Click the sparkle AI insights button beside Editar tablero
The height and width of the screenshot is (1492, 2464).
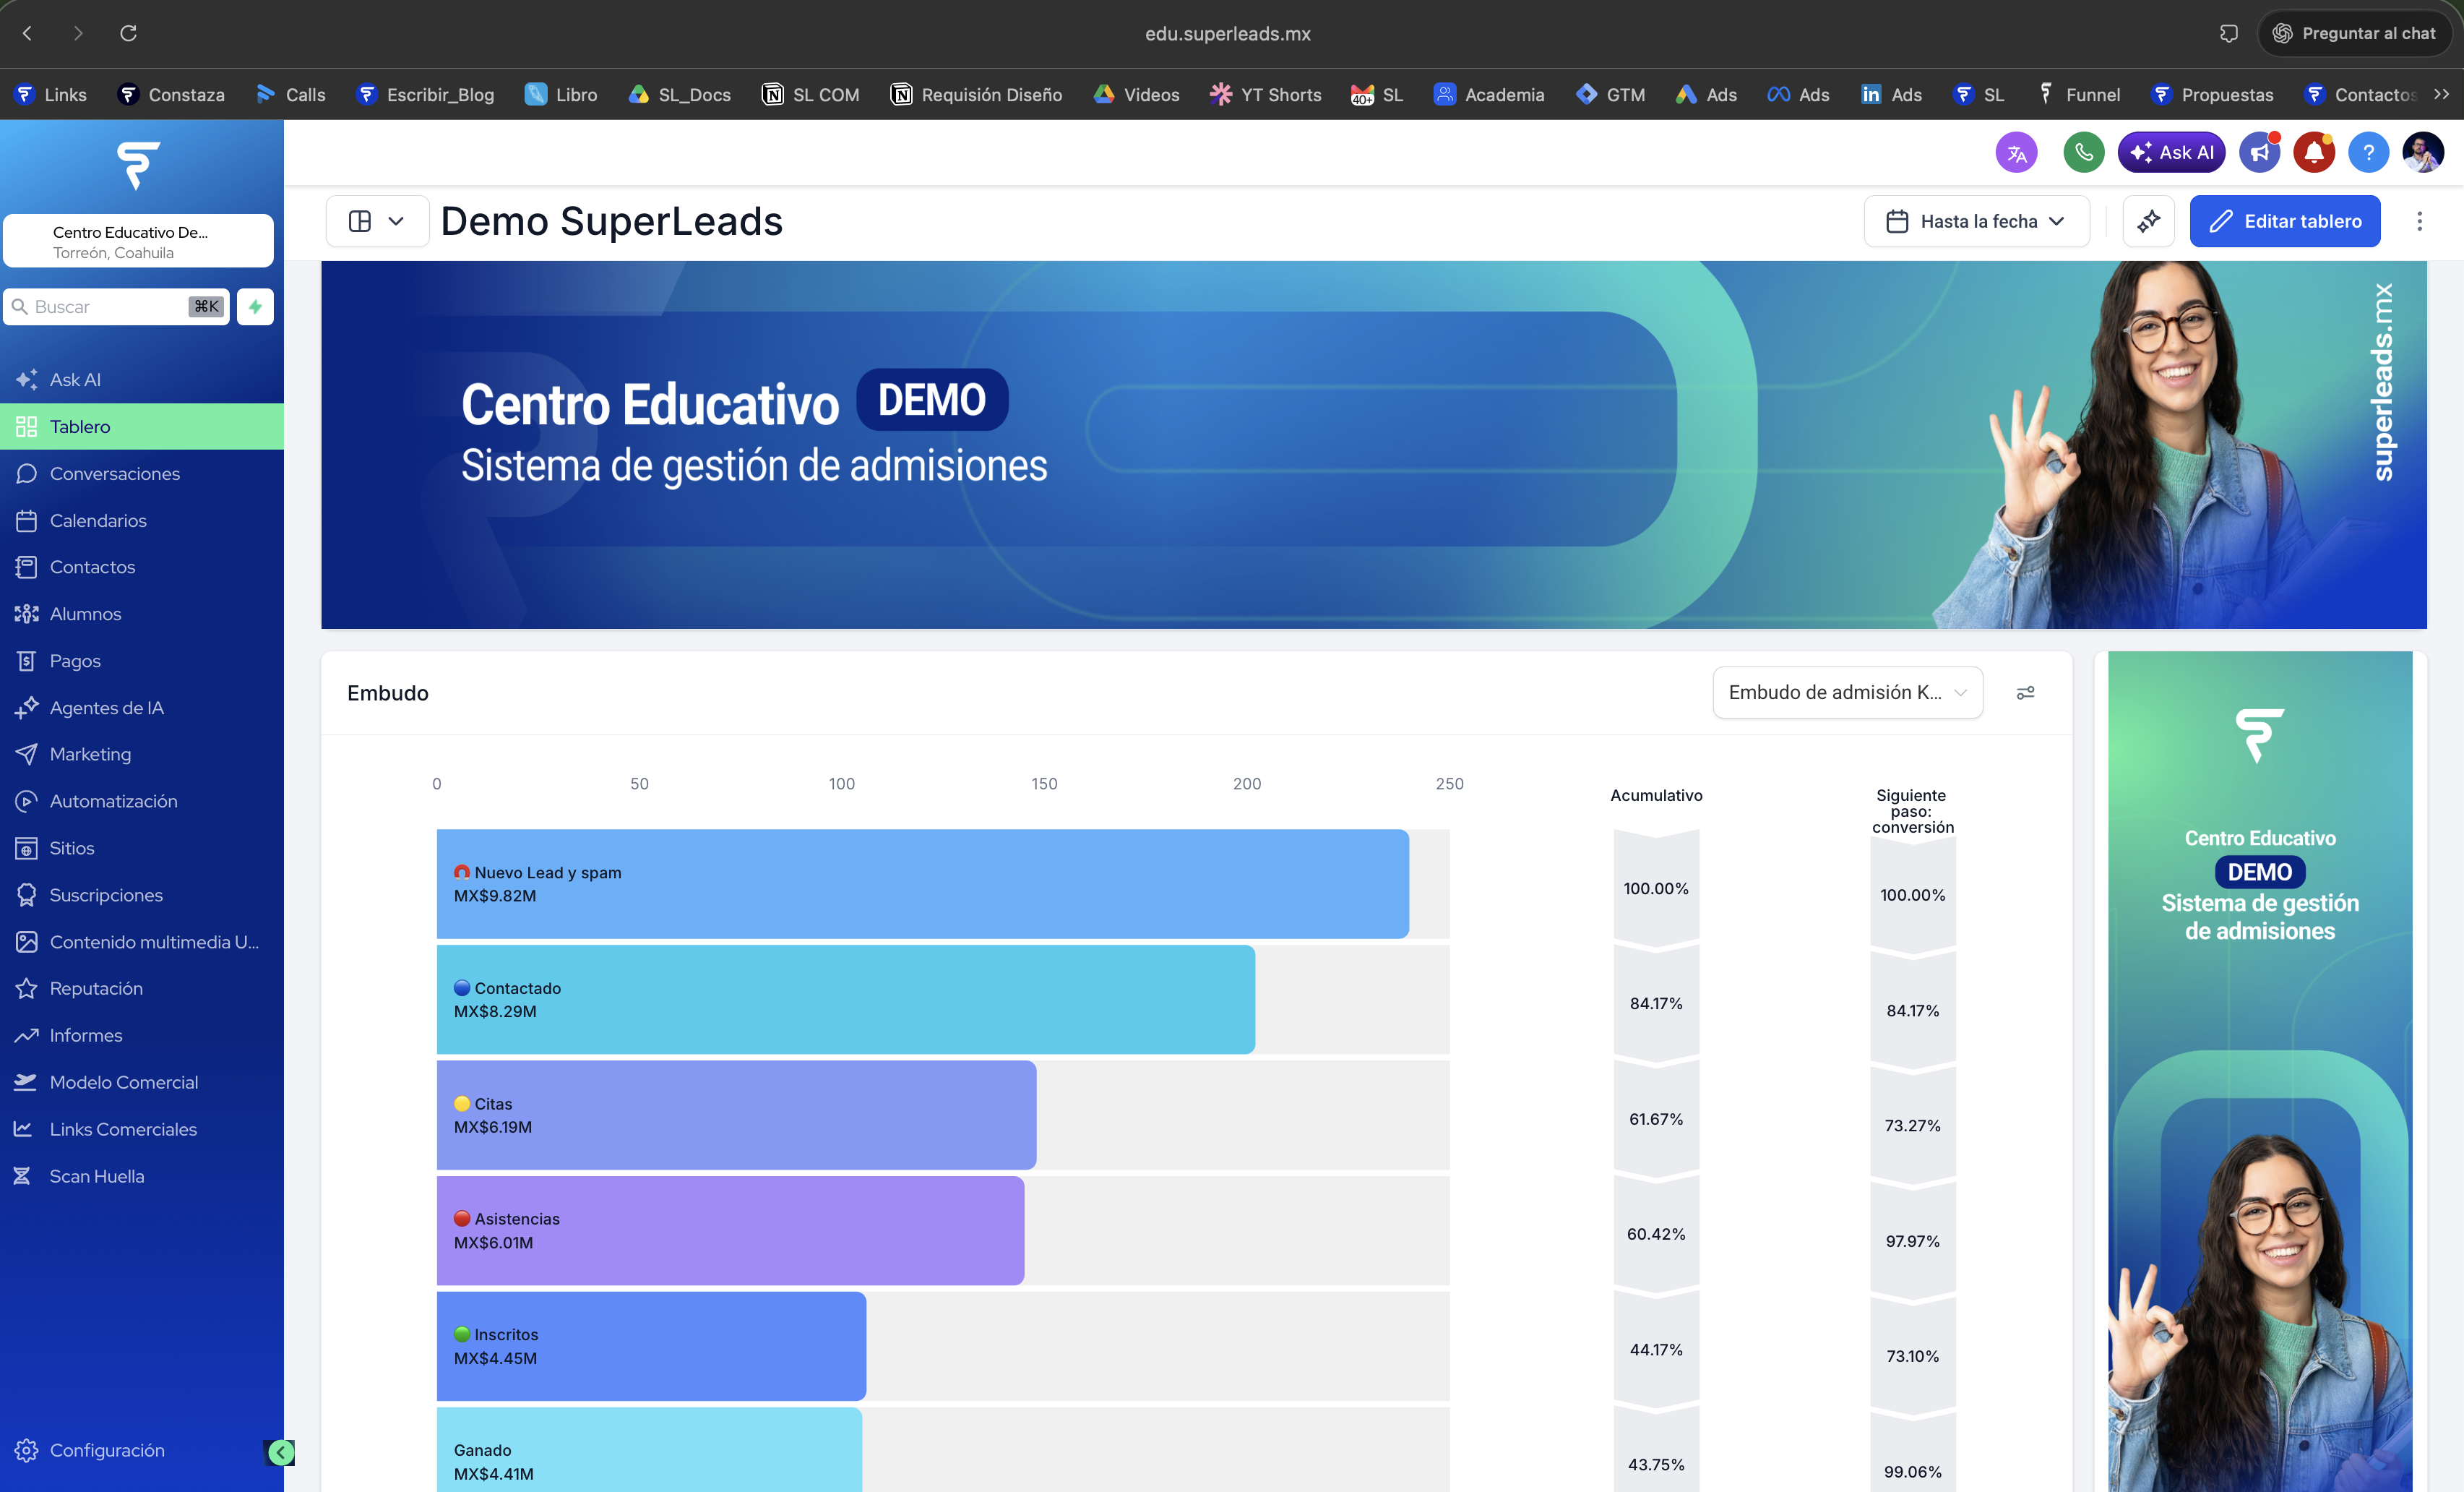click(x=2148, y=221)
